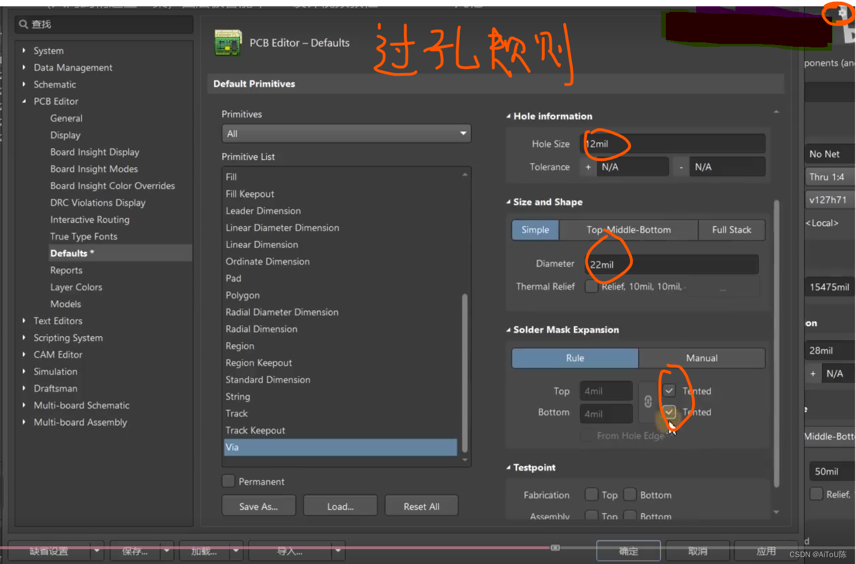Click the 应用 button
Image resolution: width=856 pixels, height=564 pixels.
tap(766, 551)
